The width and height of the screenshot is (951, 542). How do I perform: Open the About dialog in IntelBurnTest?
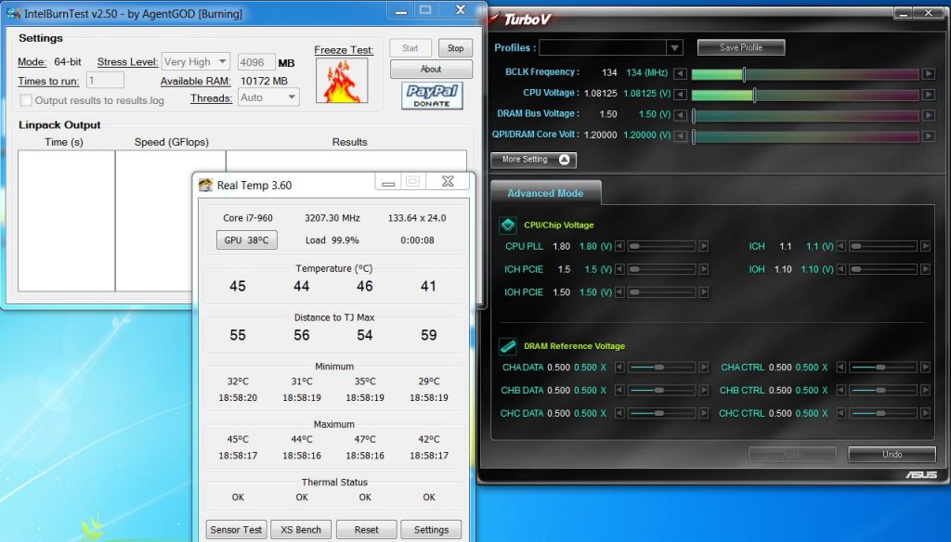pos(431,69)
